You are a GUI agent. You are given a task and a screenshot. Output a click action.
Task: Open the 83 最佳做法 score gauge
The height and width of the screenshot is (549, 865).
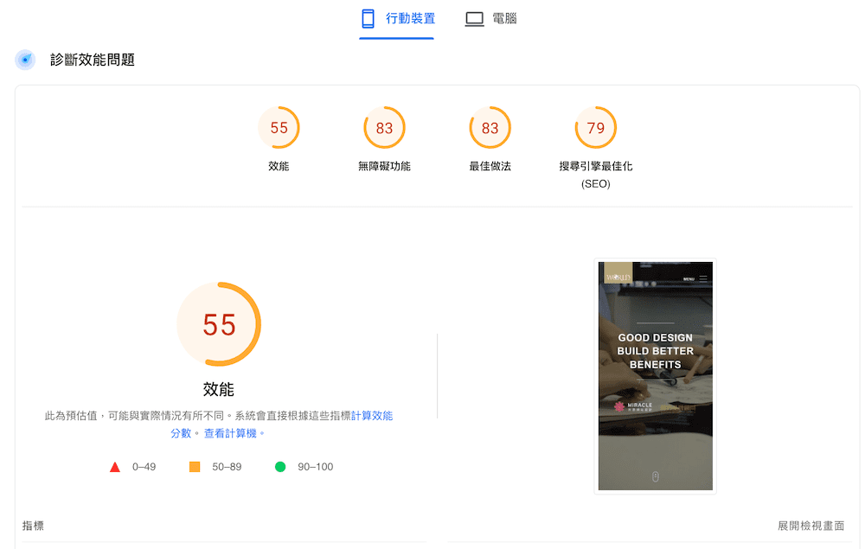tap(490, 128)
